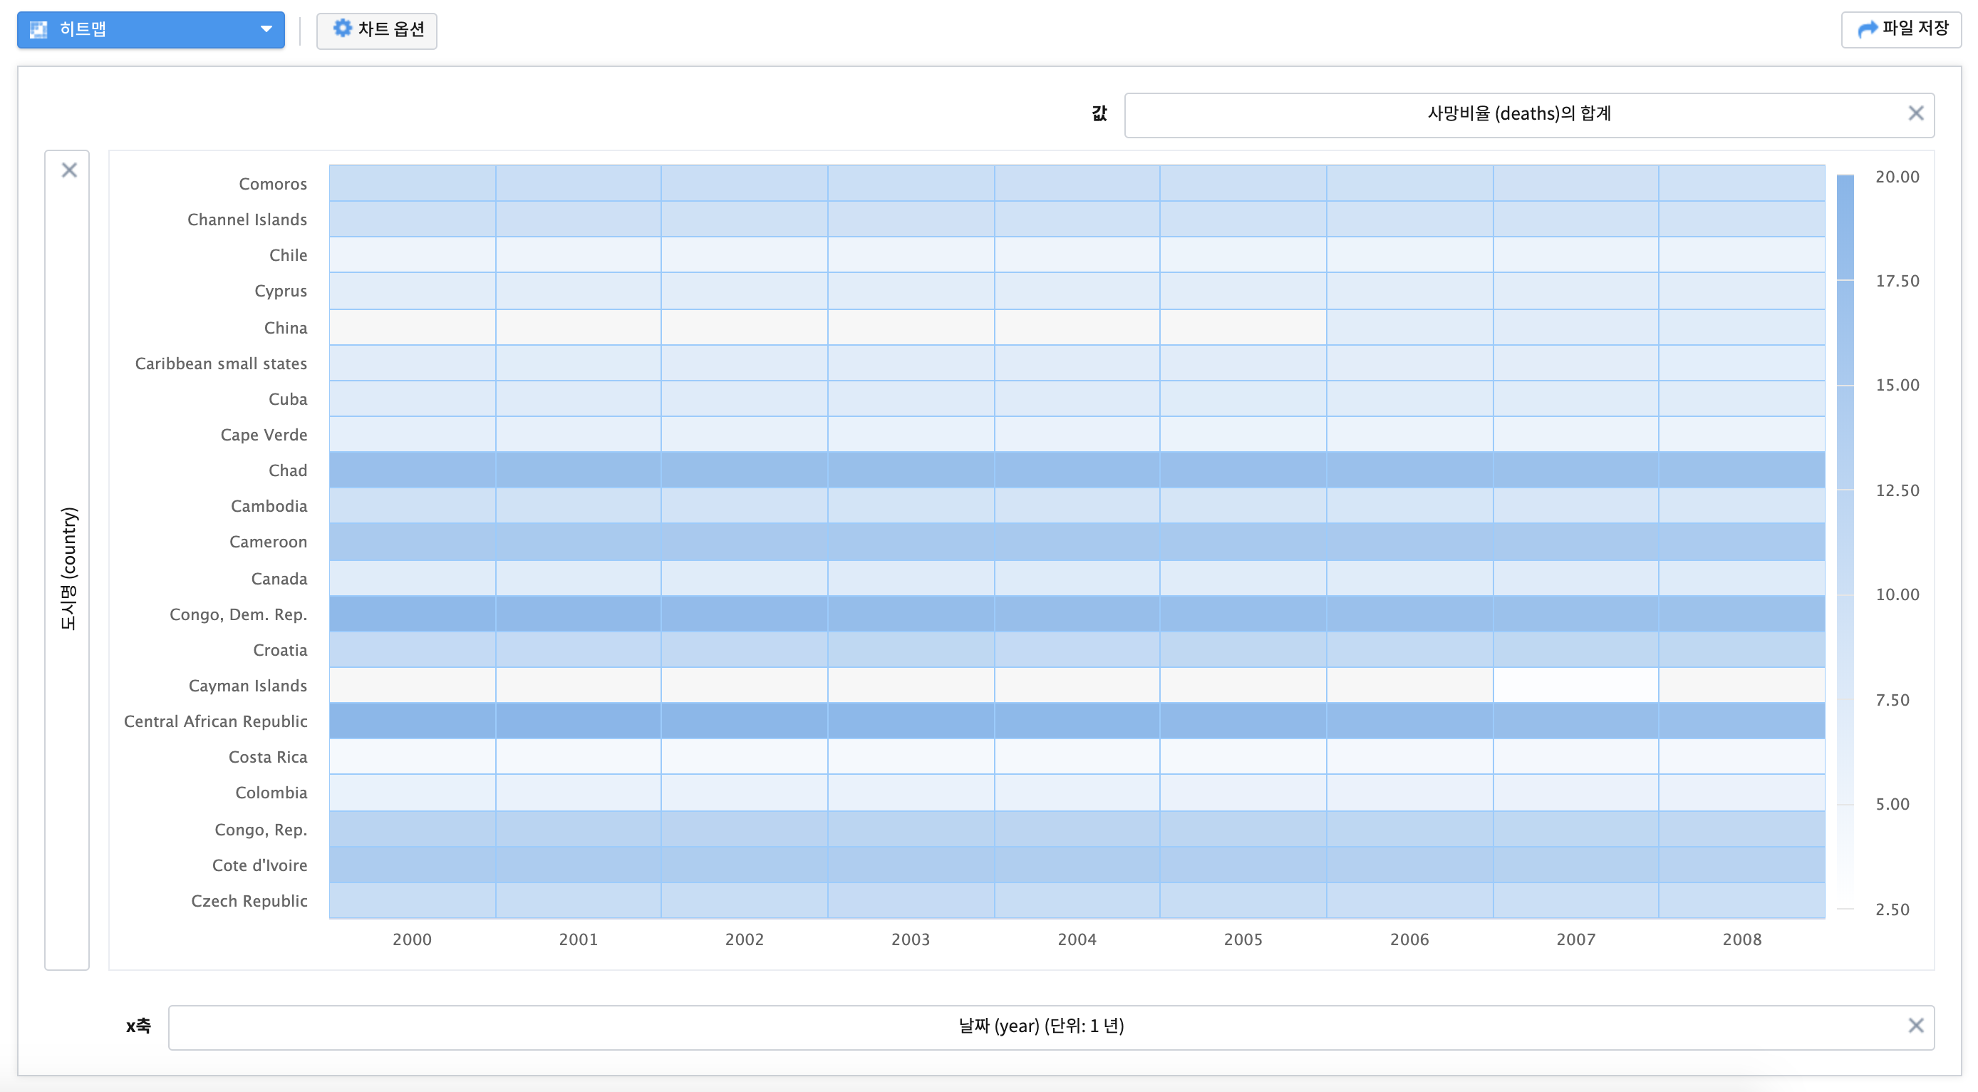The width and height of the screenshot is (1978, 1092).
Task: Click the Colombia row label
Action: point(271,793)
